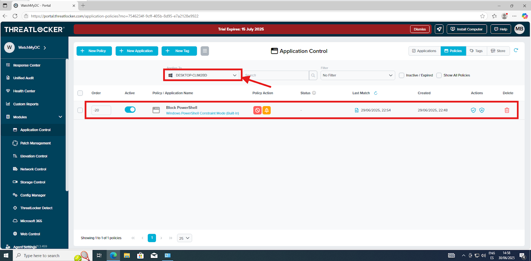This screenshot has width=531, height=261.
Task: Click the order field showing -20
Action: pos(101,110)
